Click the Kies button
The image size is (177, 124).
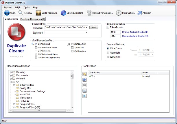tap(94, 27)
